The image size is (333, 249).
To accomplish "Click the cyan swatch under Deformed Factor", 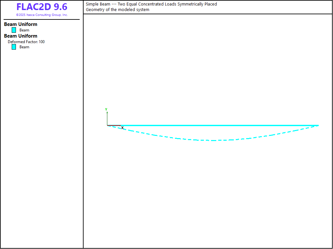I will point(14,47).
